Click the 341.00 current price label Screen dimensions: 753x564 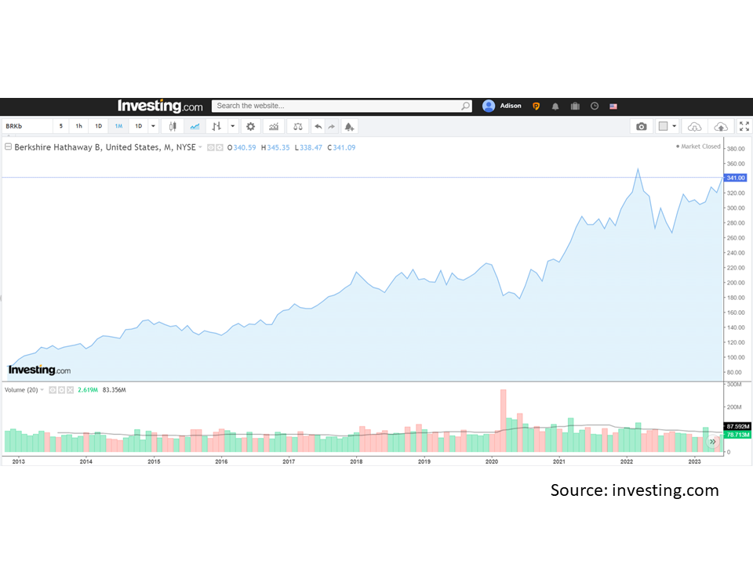coord(736,178)
